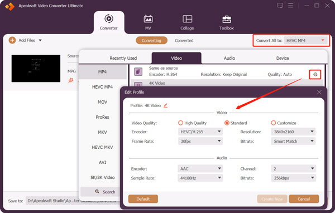Open the Convert All to format dropdown

point(305,40)
